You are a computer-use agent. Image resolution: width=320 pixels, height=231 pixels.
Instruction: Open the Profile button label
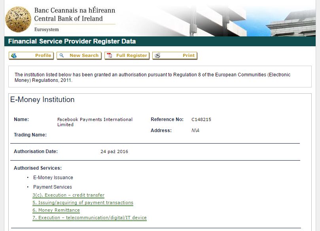click(43, 56)
